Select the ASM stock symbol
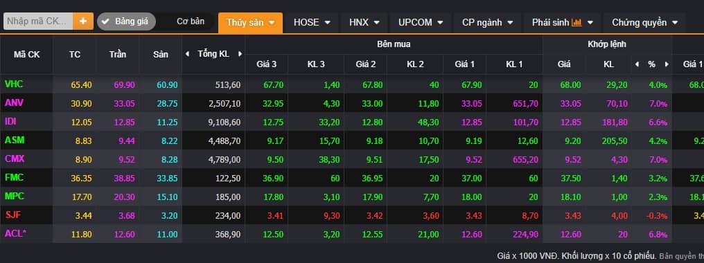 point(15,140)
